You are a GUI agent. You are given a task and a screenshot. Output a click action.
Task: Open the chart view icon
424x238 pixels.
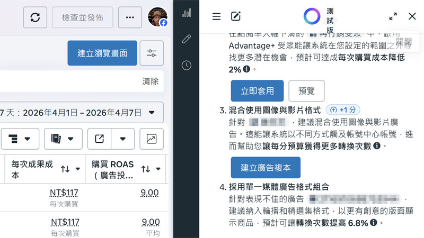[152, 139]
